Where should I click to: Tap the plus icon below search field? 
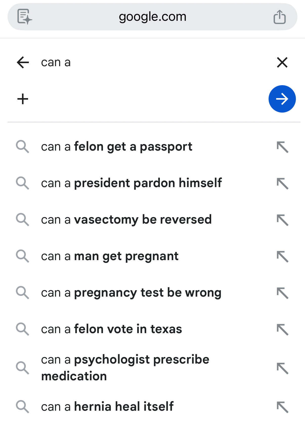23,99
